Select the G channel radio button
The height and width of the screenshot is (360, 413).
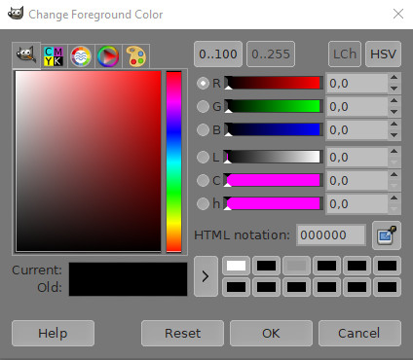click(x=203, y=107)
